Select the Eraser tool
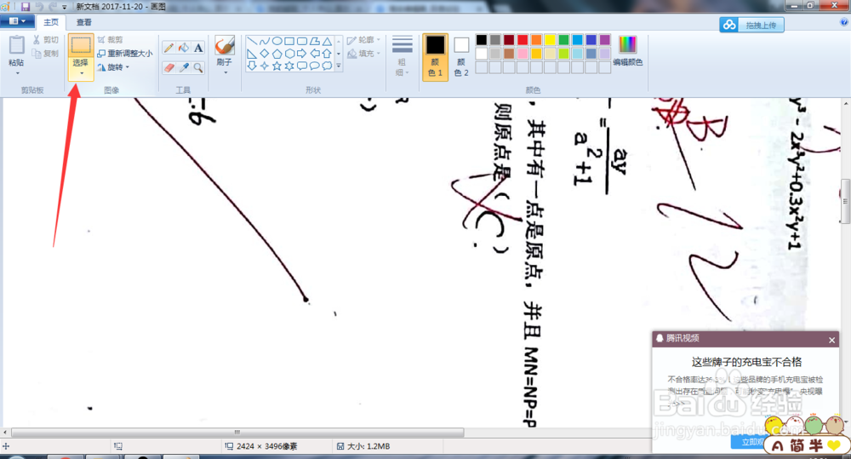This screenshot has width=851, height=459. click(x=169, y=67)
